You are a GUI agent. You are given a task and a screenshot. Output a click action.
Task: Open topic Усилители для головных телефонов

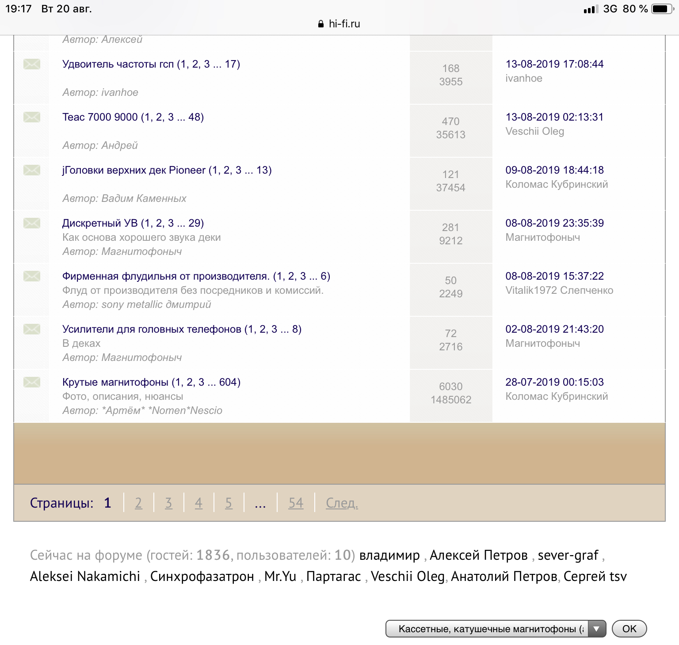(x=152, y=329)
